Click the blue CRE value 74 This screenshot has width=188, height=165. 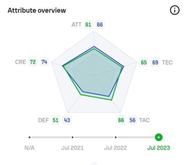pos(44,62)
